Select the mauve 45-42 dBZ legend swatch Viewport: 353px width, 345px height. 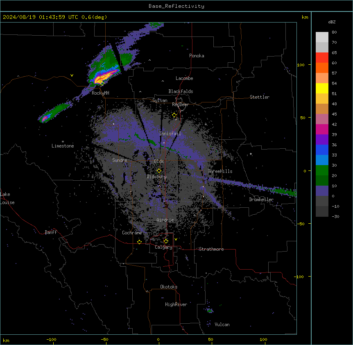322,119
